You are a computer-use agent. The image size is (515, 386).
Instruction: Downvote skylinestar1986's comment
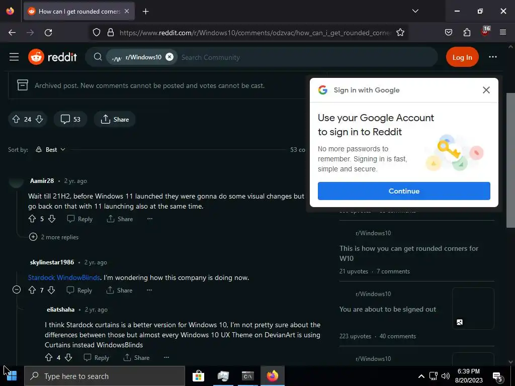tap(52, 290)
